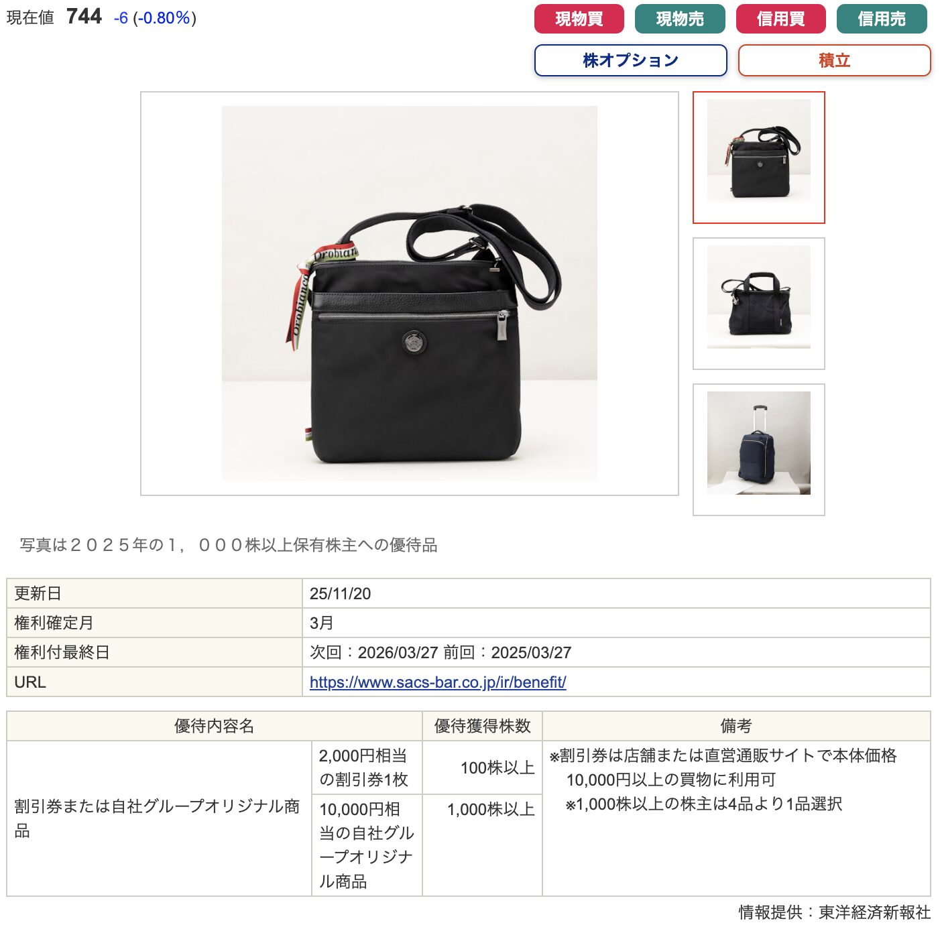The width and height of the screenshot is (940, 925).
Task: Click the 優待内容名 column header
Action: [215, 726]
